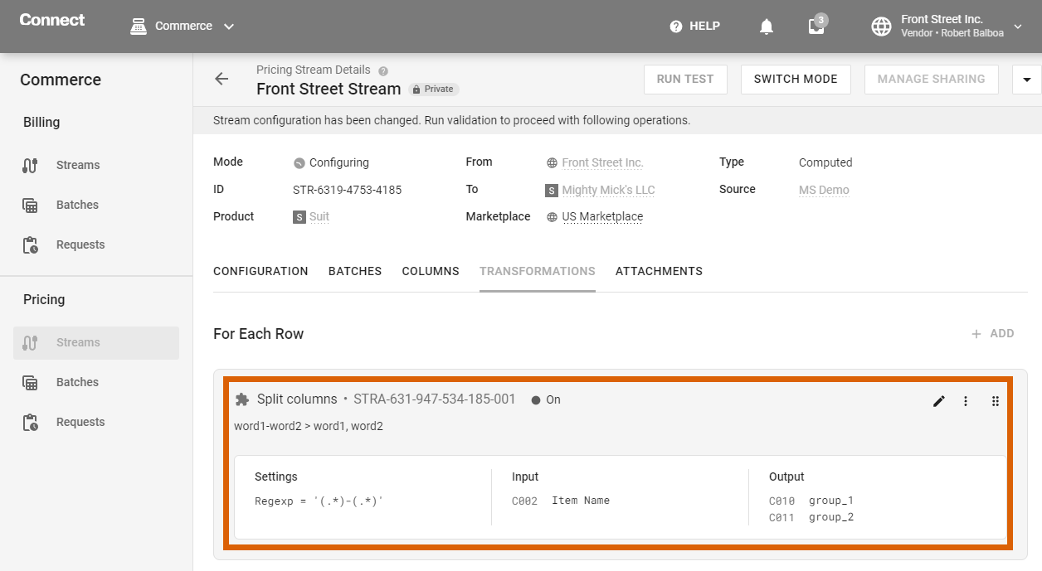Click the RUN TEST button
The width and height of the screenshot is (1042, 571).
pyautogui.click(x=685, y=79)
